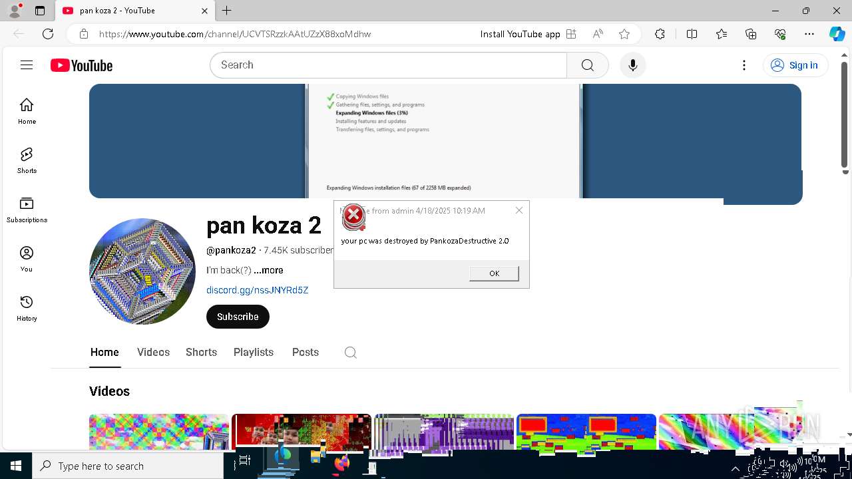Open a new tab
This screenshot has width=852, height=479.
click(x=227, y=11)
